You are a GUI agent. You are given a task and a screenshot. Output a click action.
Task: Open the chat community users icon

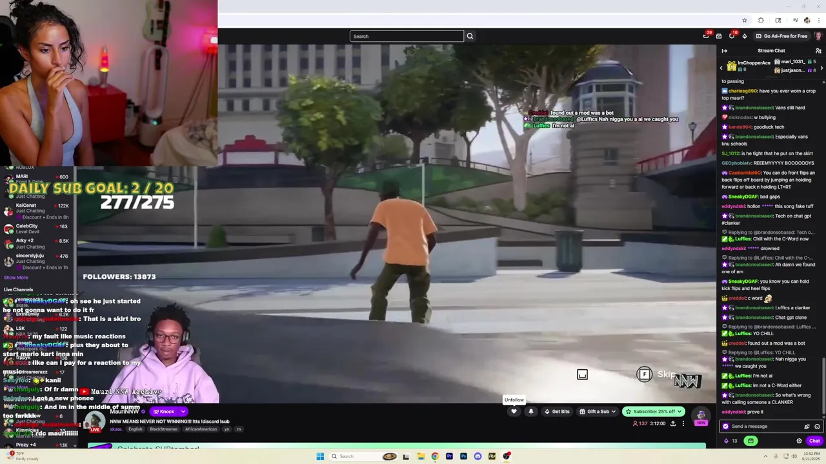pos(818,50)
